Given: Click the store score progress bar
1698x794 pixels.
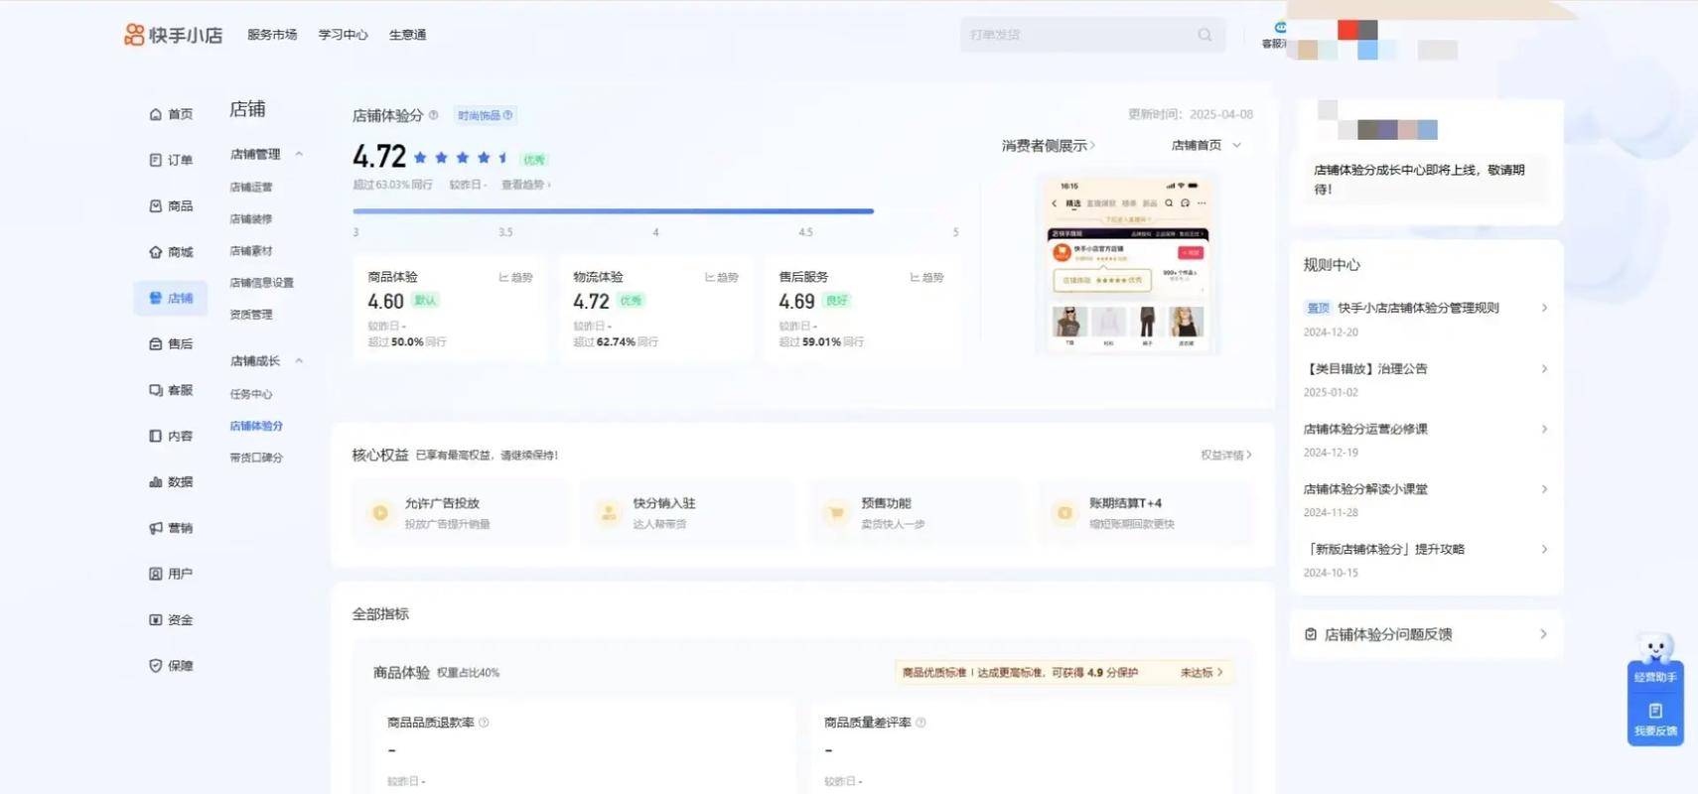Looking at the screenshot, I should (613, 211).
